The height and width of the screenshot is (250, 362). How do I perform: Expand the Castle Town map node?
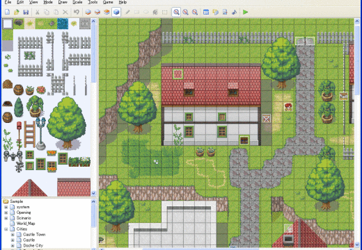(13, 235)
